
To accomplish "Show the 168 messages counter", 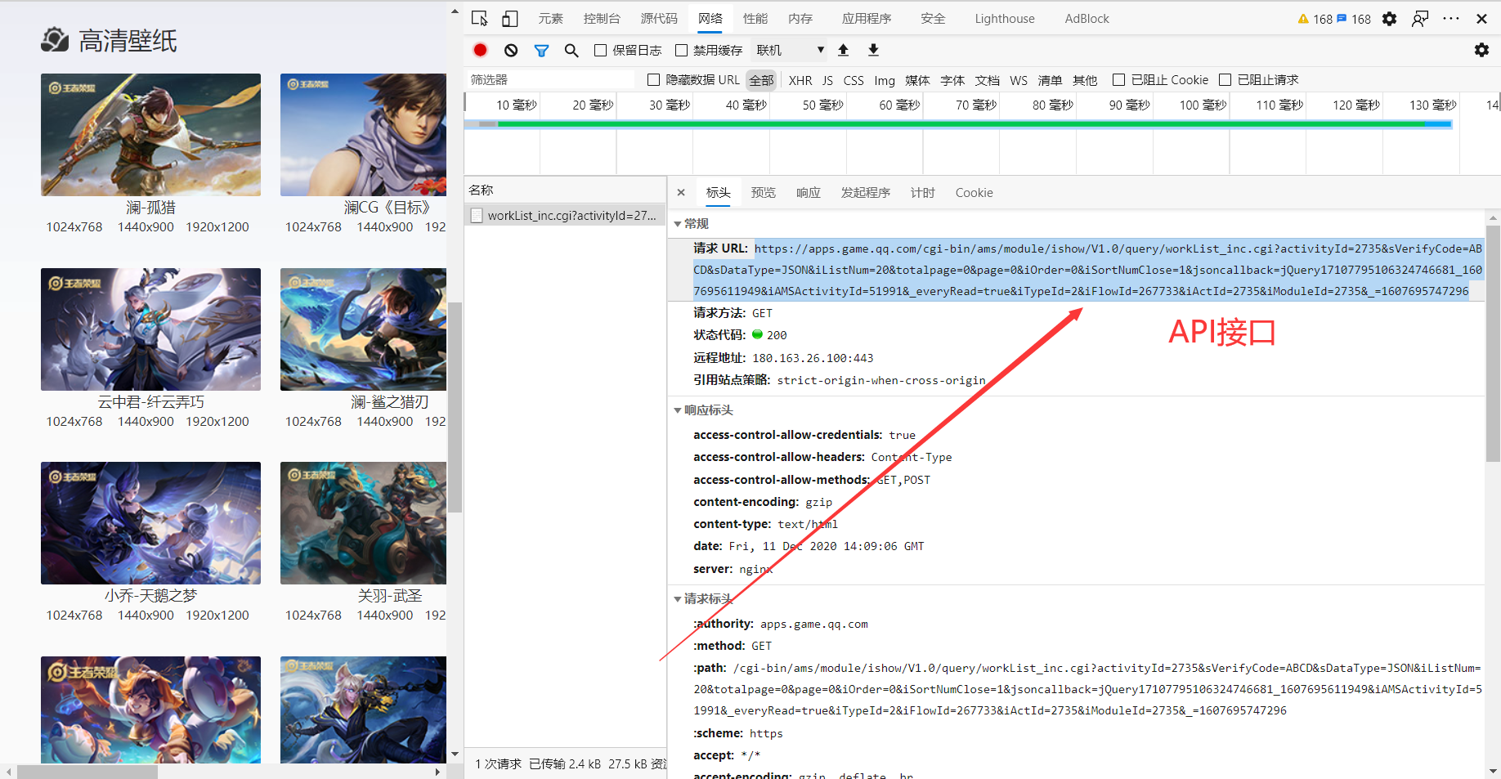I will tap(1353, 19).
